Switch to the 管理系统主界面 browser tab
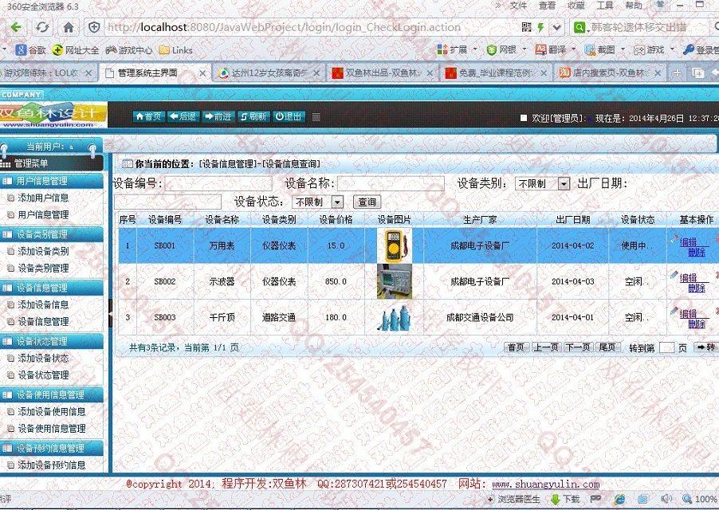The height and width of the screenshot is (510, 719). click(147, 73)
